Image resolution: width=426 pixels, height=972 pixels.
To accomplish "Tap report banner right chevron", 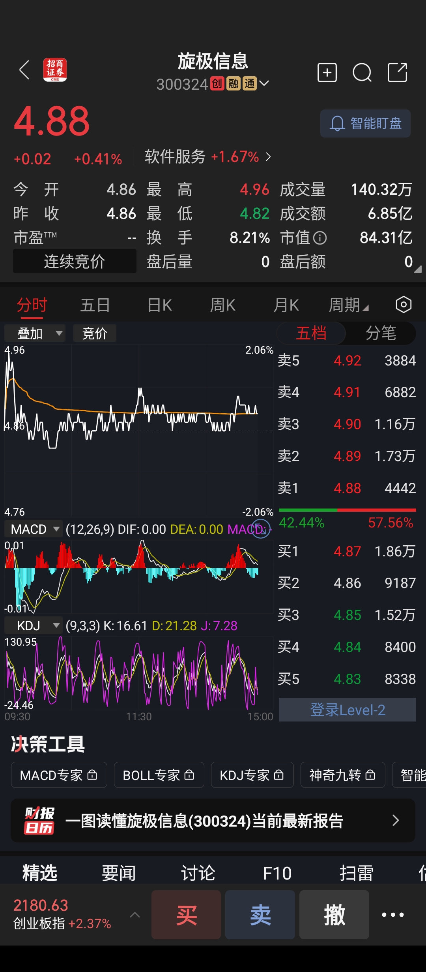I will tap(396, 821).
